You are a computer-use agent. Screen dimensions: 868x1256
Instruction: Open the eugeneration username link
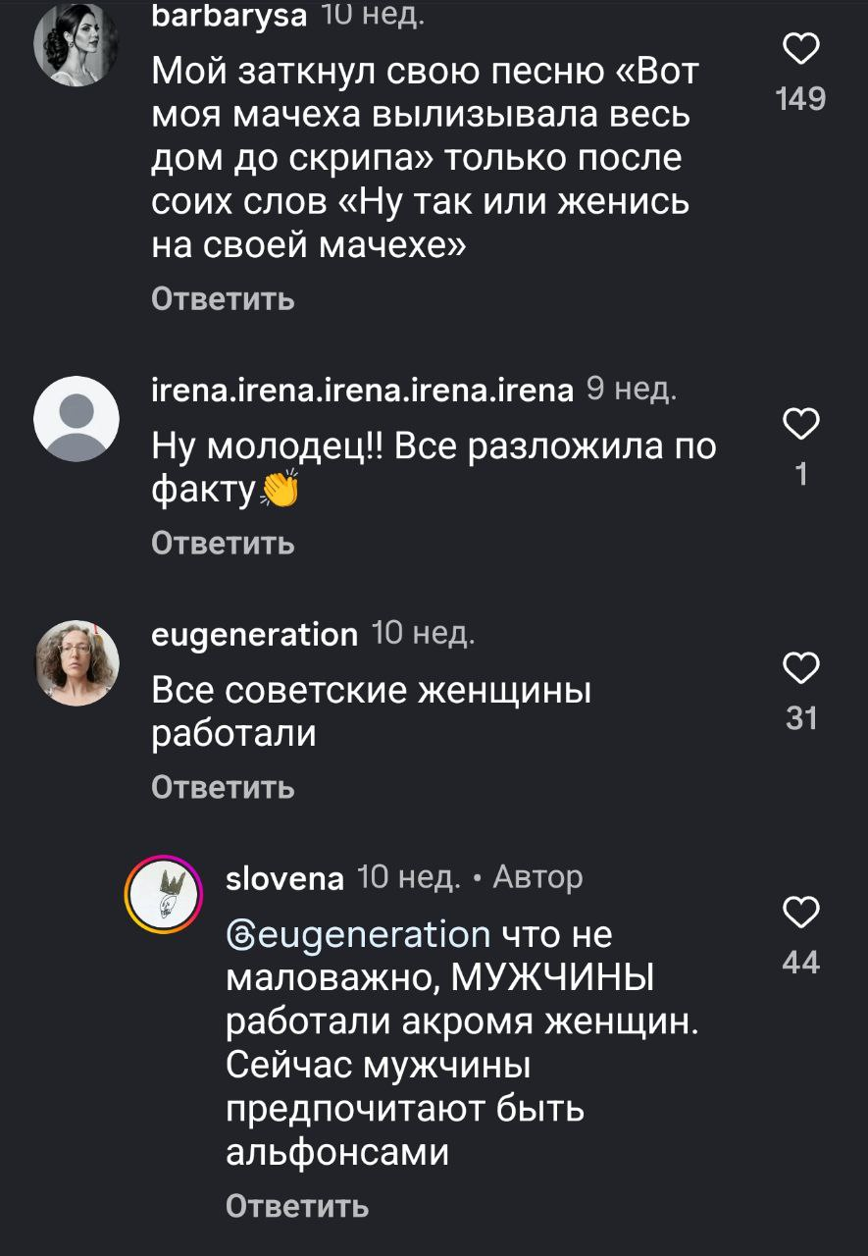point(255,635)
